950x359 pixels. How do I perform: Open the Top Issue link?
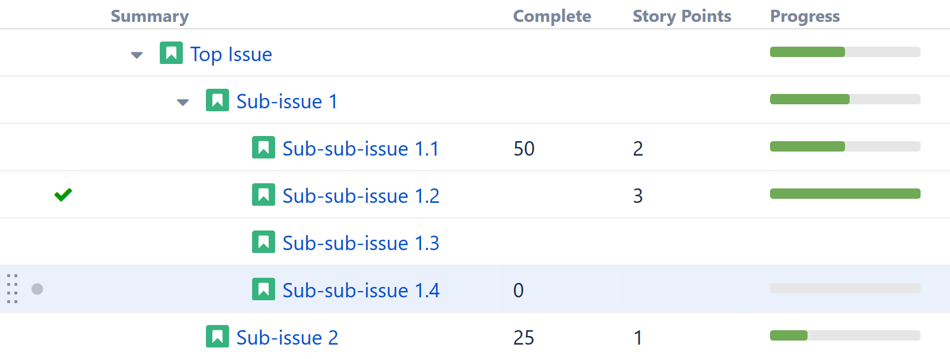(231, 54)
